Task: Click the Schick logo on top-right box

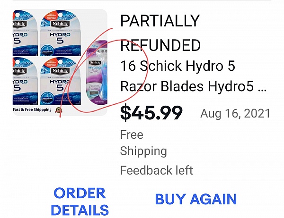Action: [x=60, y=24]
